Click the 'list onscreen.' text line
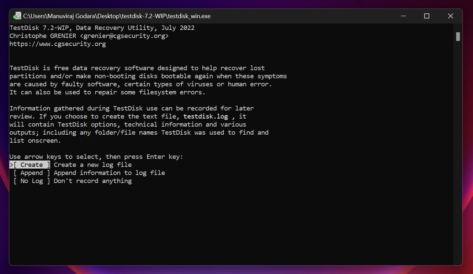This screenshot has width=473, height=274. (35, 141)
